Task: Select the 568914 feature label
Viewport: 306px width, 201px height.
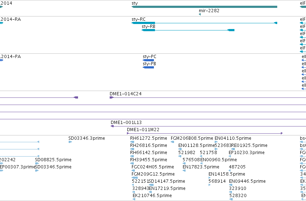Action: 217,182
